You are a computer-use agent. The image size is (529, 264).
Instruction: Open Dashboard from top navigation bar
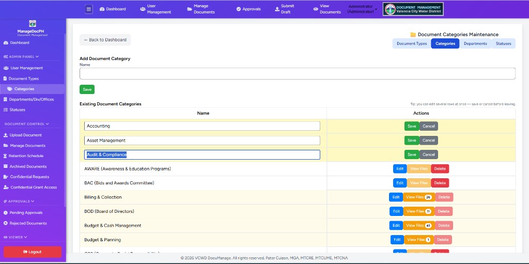point(113,9)
